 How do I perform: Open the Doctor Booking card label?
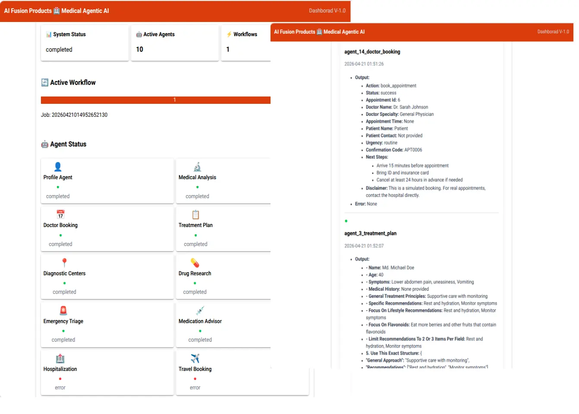point(60,225)
